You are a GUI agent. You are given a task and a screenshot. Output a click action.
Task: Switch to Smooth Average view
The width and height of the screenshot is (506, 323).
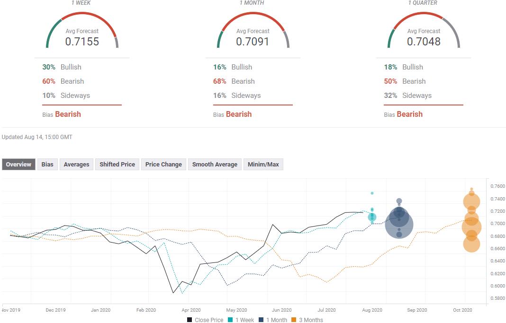coord(215,165)
